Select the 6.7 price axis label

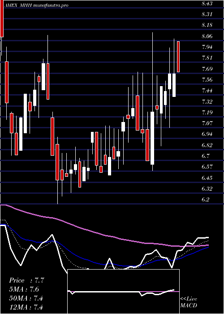(x=206, y=156)
